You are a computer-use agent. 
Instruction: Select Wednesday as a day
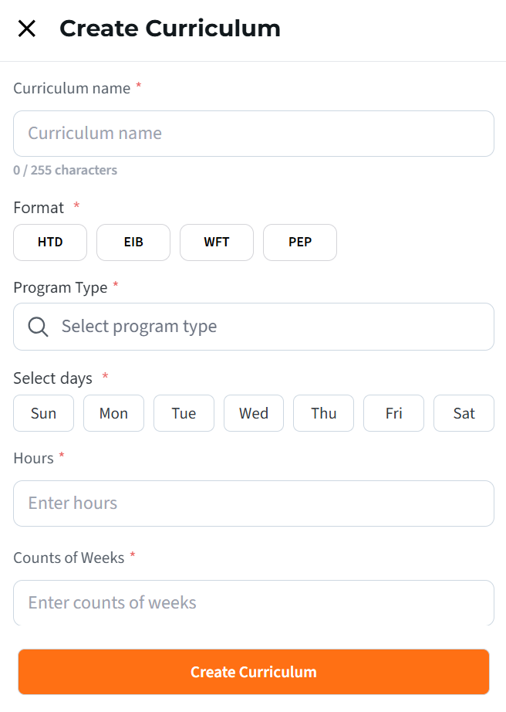click(254, 413)
